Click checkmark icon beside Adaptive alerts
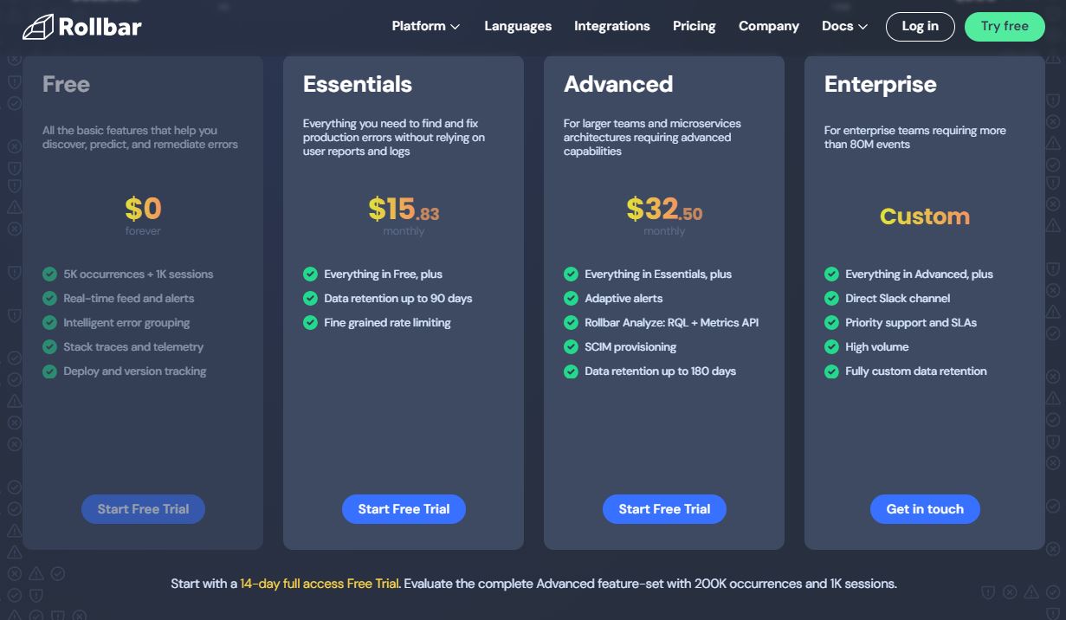 tap(571, 299)
